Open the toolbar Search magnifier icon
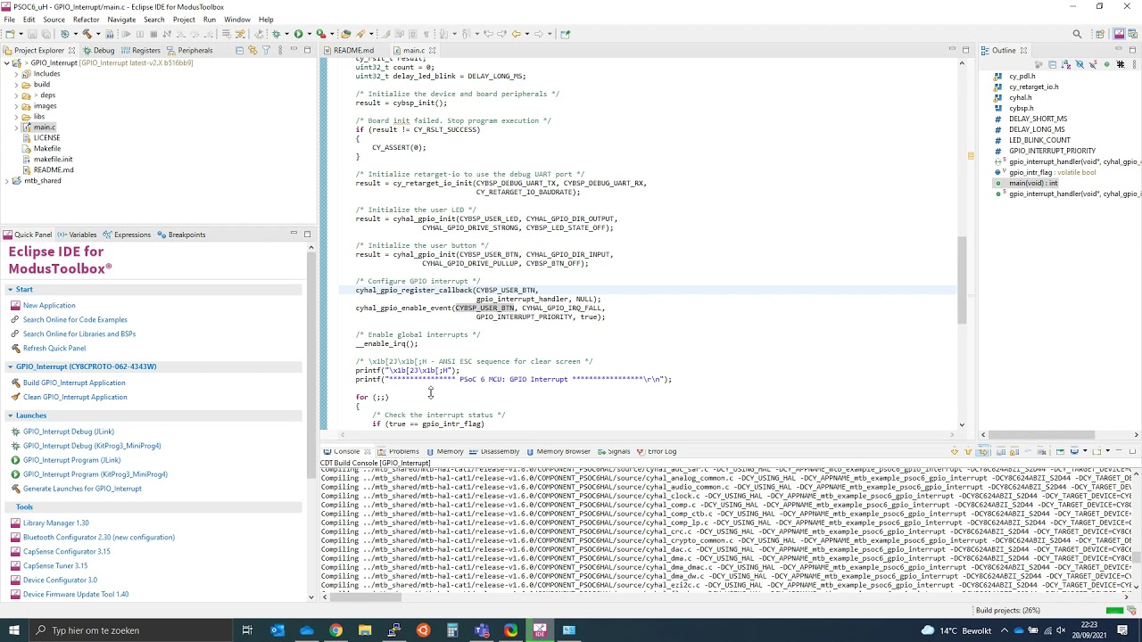1142x642 pixels. click(x=1077, y=34)
